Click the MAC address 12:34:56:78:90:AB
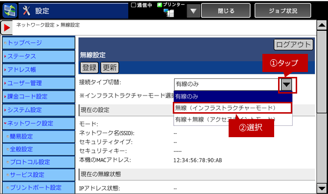Screen dimensions: 328x194 197,161
